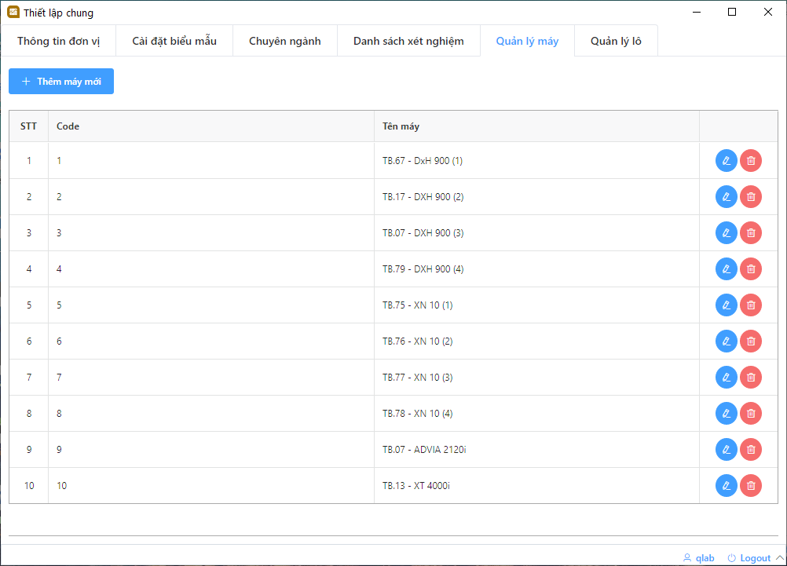The height and width of the screenshot is (566, 787).
Task: Click the Logout link
Action: tap(749, 558)
